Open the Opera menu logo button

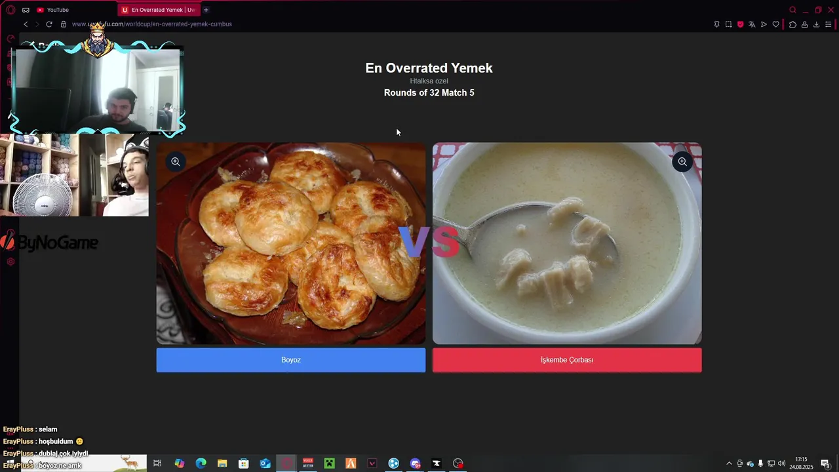pyautogui.click(x=10, y=10)
